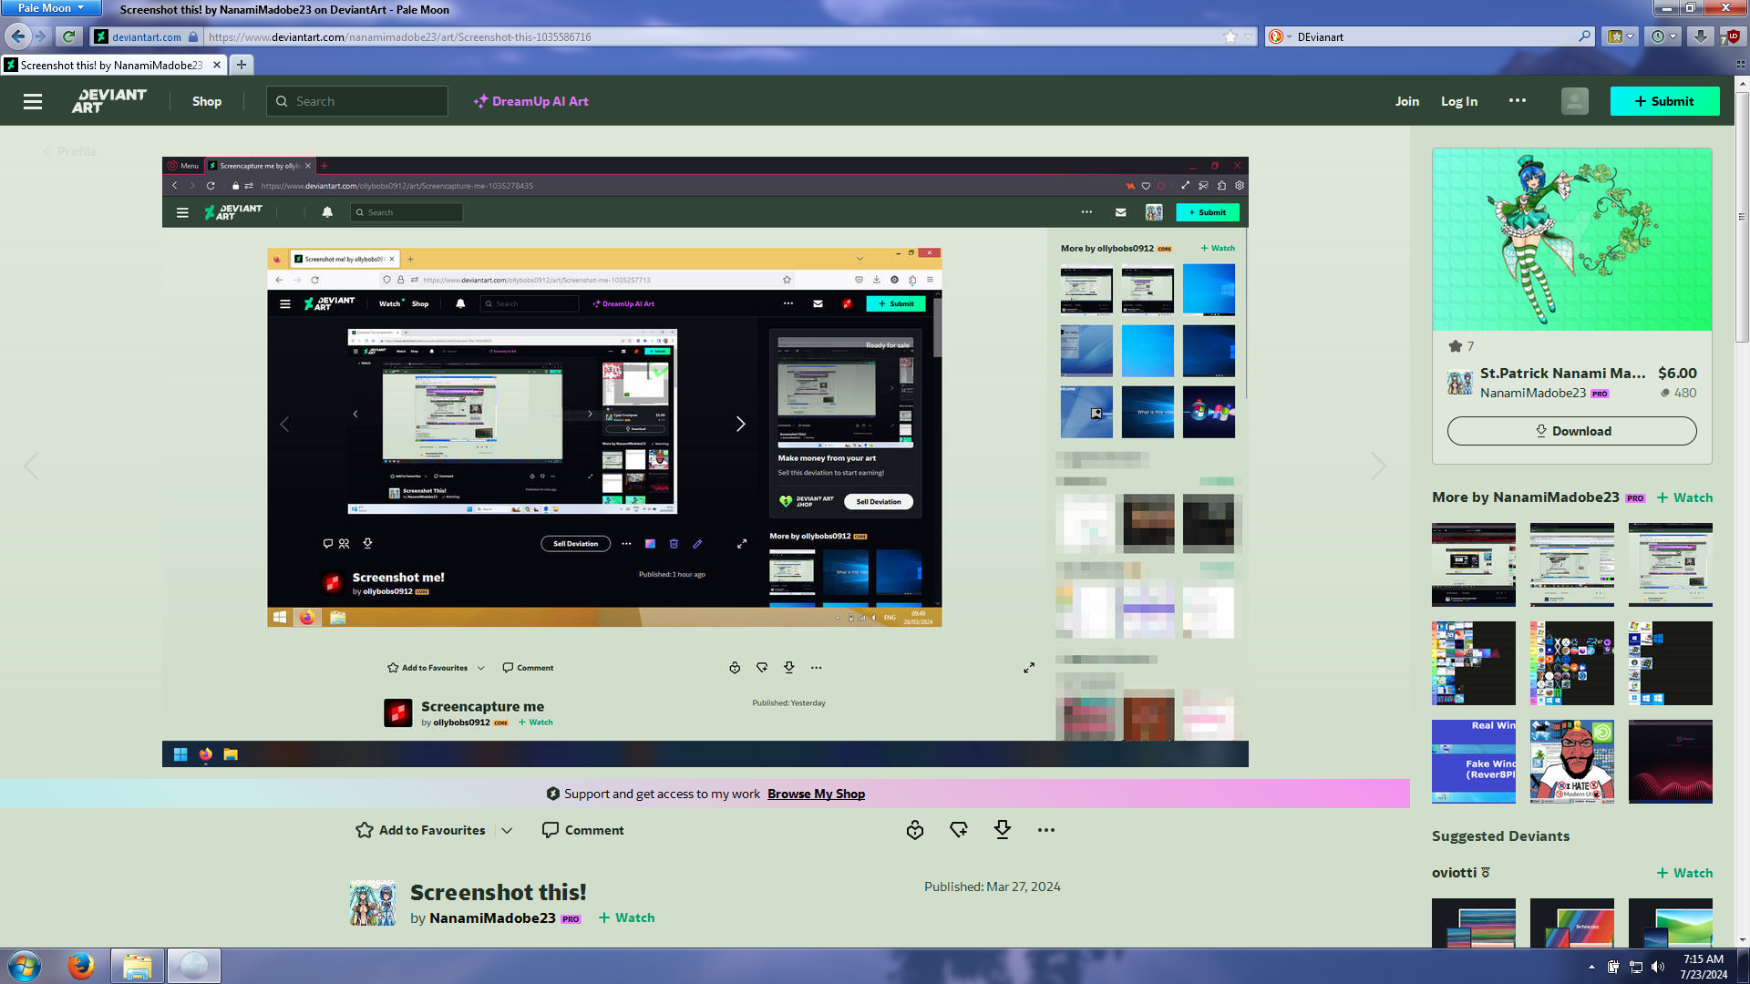1750x984 pixels.
Task: Click the small seller avatar in shop card
Action: tap(1459, 383)
